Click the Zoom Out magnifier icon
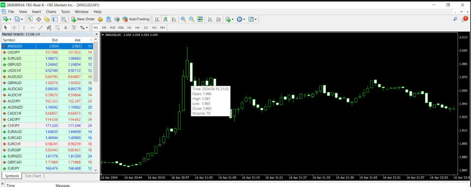This screenshot has height=187, width=471. pyautogui.click(x=191, y=19)
